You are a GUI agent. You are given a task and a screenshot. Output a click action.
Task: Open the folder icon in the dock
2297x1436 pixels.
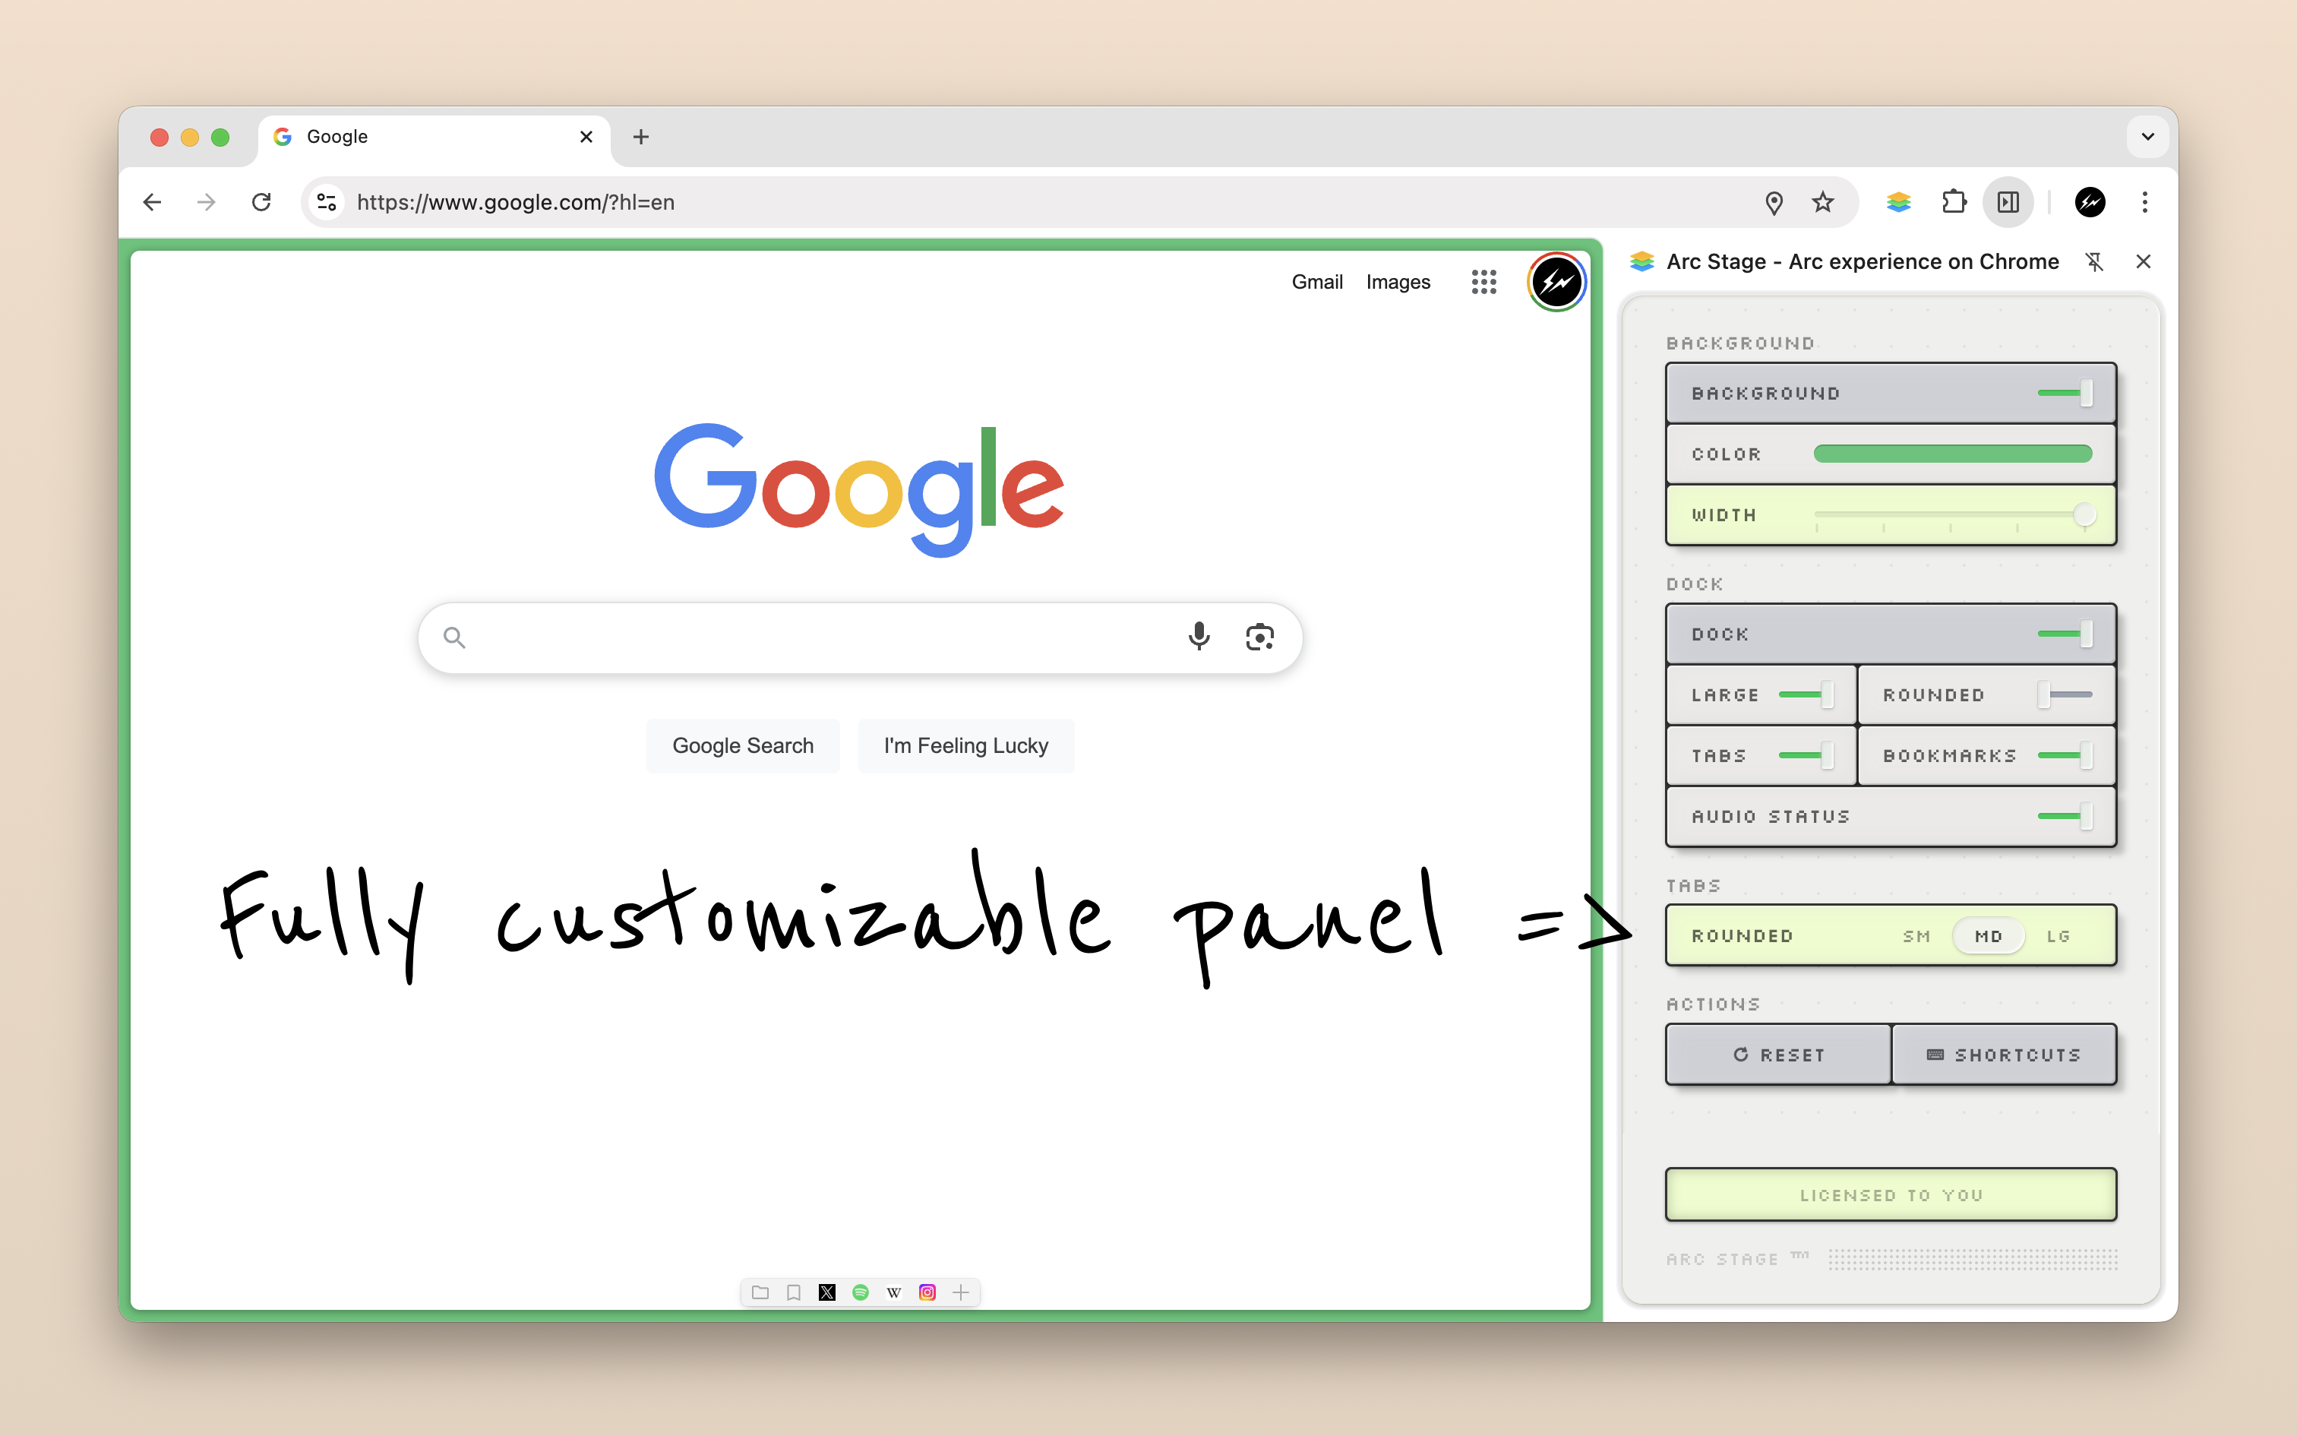pyautogui.click(x=760, y=1292)
